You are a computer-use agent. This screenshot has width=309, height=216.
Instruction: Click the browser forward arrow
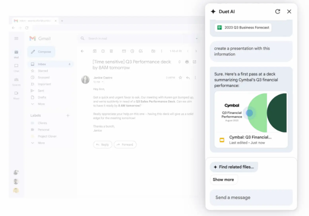[x=20, y=28]
